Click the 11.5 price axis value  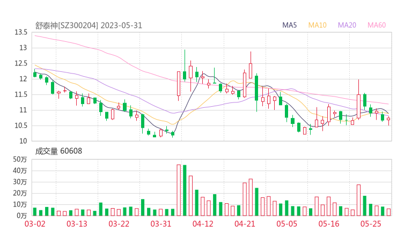21,95
